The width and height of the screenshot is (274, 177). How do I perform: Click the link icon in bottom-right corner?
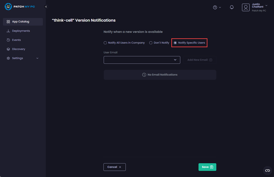pyautogui.click(x=267, y=171)
